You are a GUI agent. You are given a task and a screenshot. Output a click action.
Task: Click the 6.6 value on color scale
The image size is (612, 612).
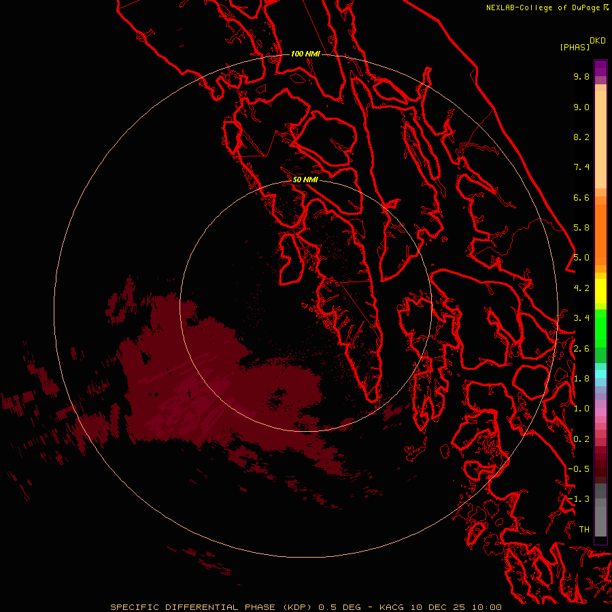(581, 197)
